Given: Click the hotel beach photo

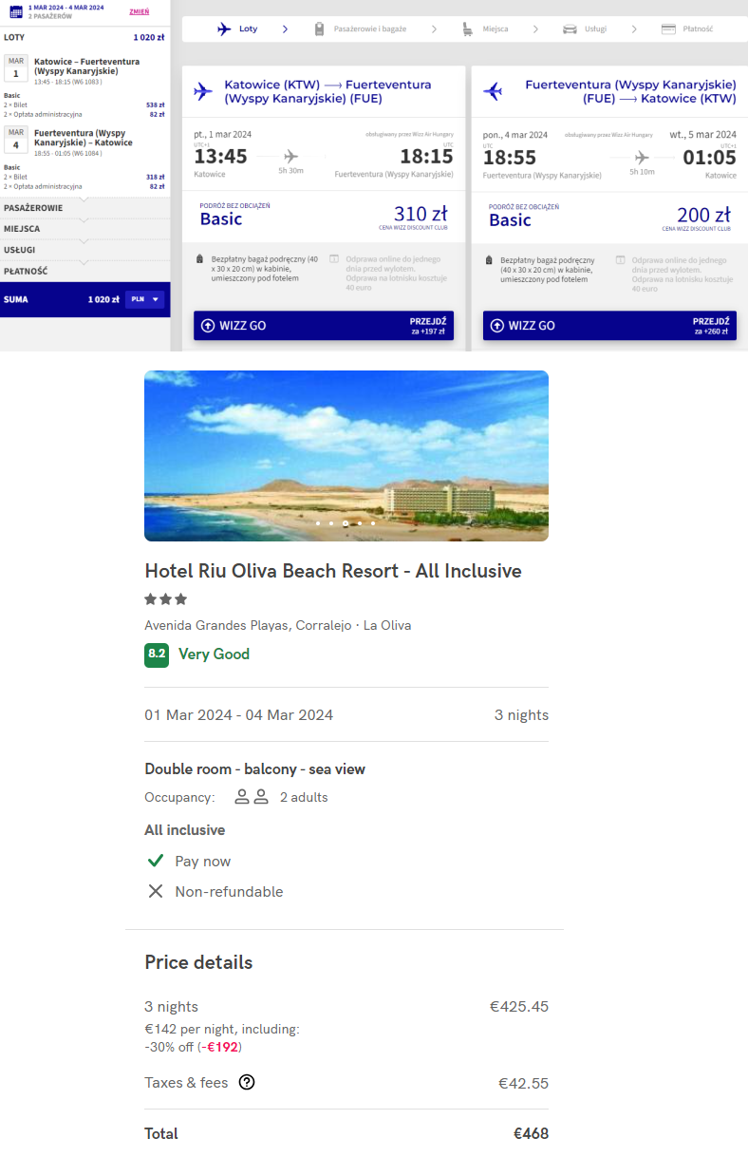Looking at the screenshot, I should [x=346, y=456].
